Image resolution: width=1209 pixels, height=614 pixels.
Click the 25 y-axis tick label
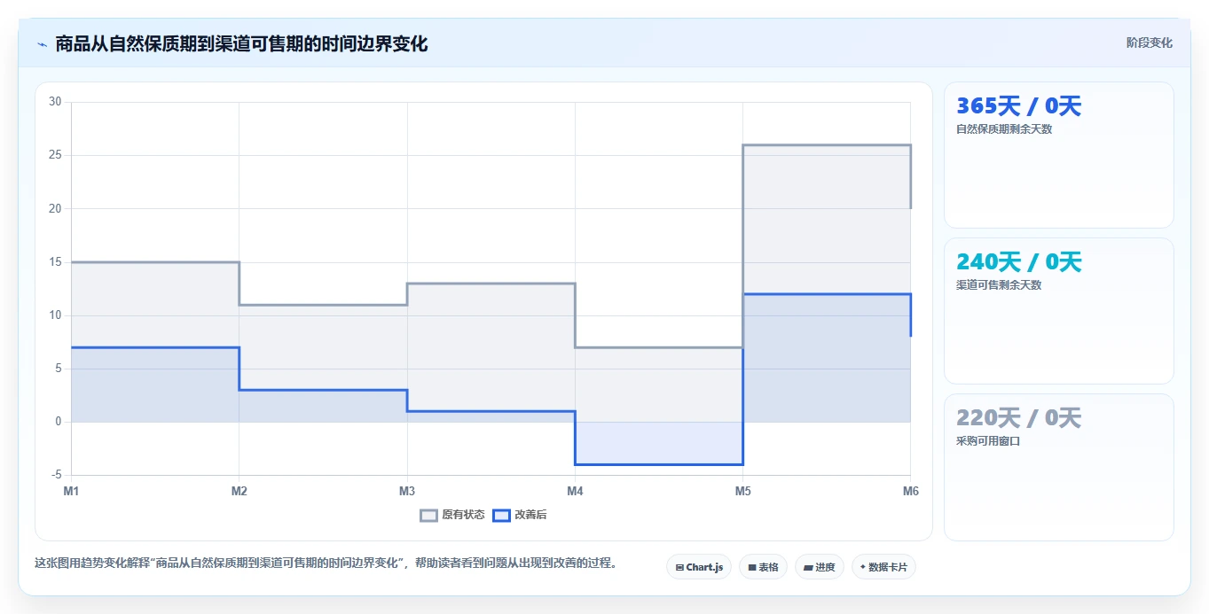pyautogui.click(x=55, y=155)
